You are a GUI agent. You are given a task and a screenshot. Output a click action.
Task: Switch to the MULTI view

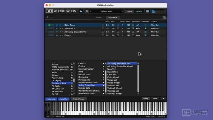pos(139,11)
